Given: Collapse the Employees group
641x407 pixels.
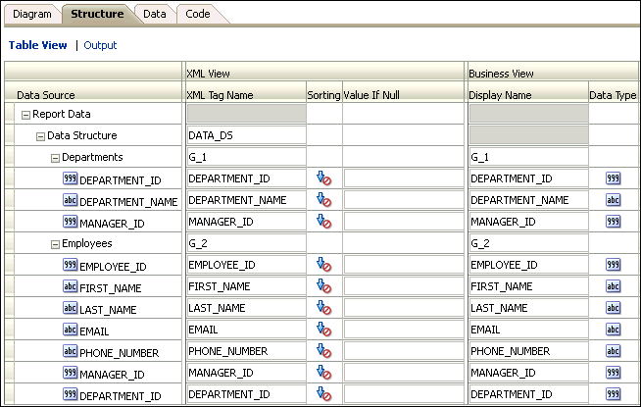Looking at the screenshot, I should coord(55,244).
